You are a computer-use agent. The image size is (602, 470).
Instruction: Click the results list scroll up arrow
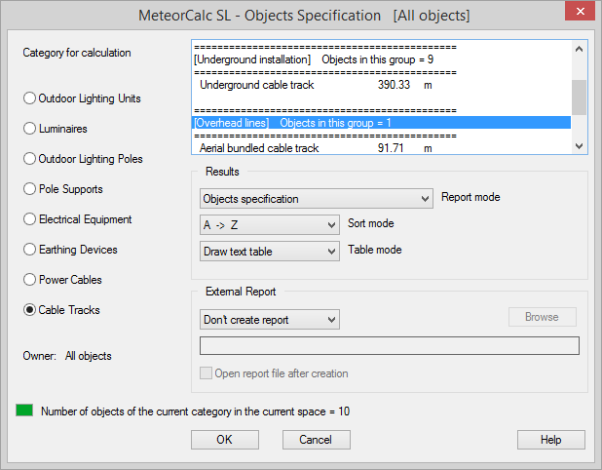tap(580, 49)
